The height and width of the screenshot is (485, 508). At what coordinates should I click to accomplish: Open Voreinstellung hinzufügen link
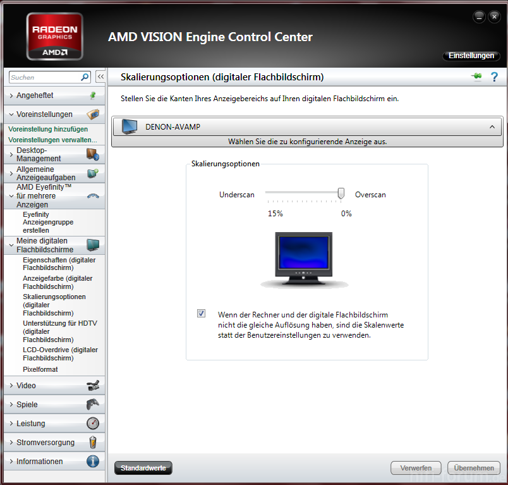(48, 129)
